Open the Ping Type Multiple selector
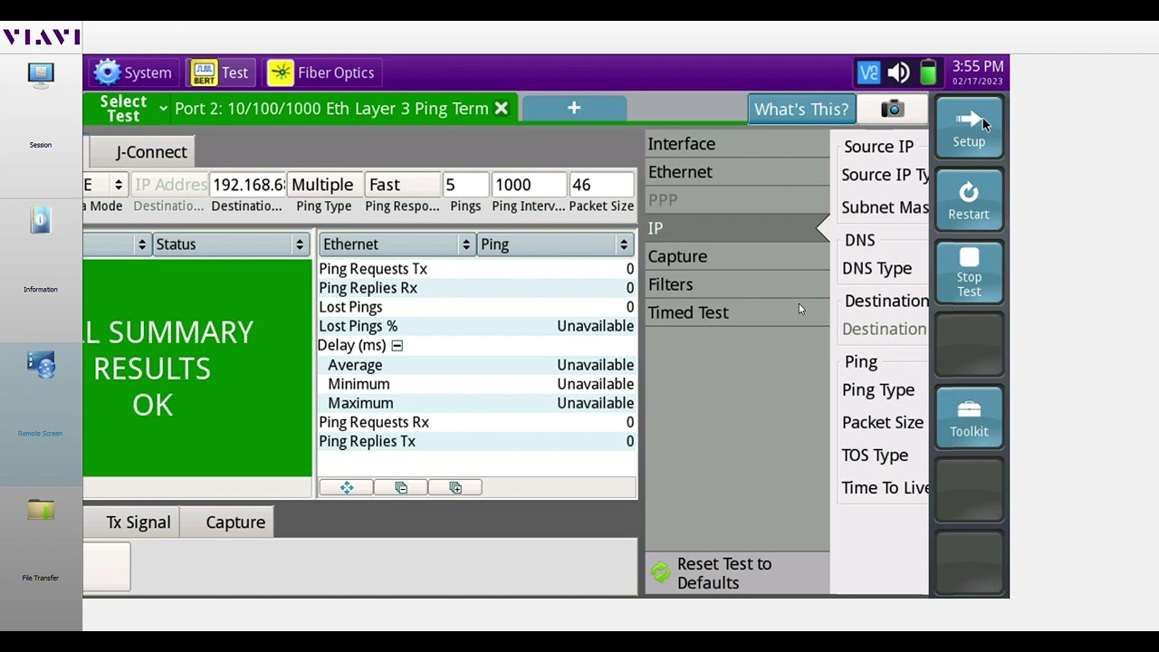The width and height of the screenshot is (1159, 652). [324, 185]
